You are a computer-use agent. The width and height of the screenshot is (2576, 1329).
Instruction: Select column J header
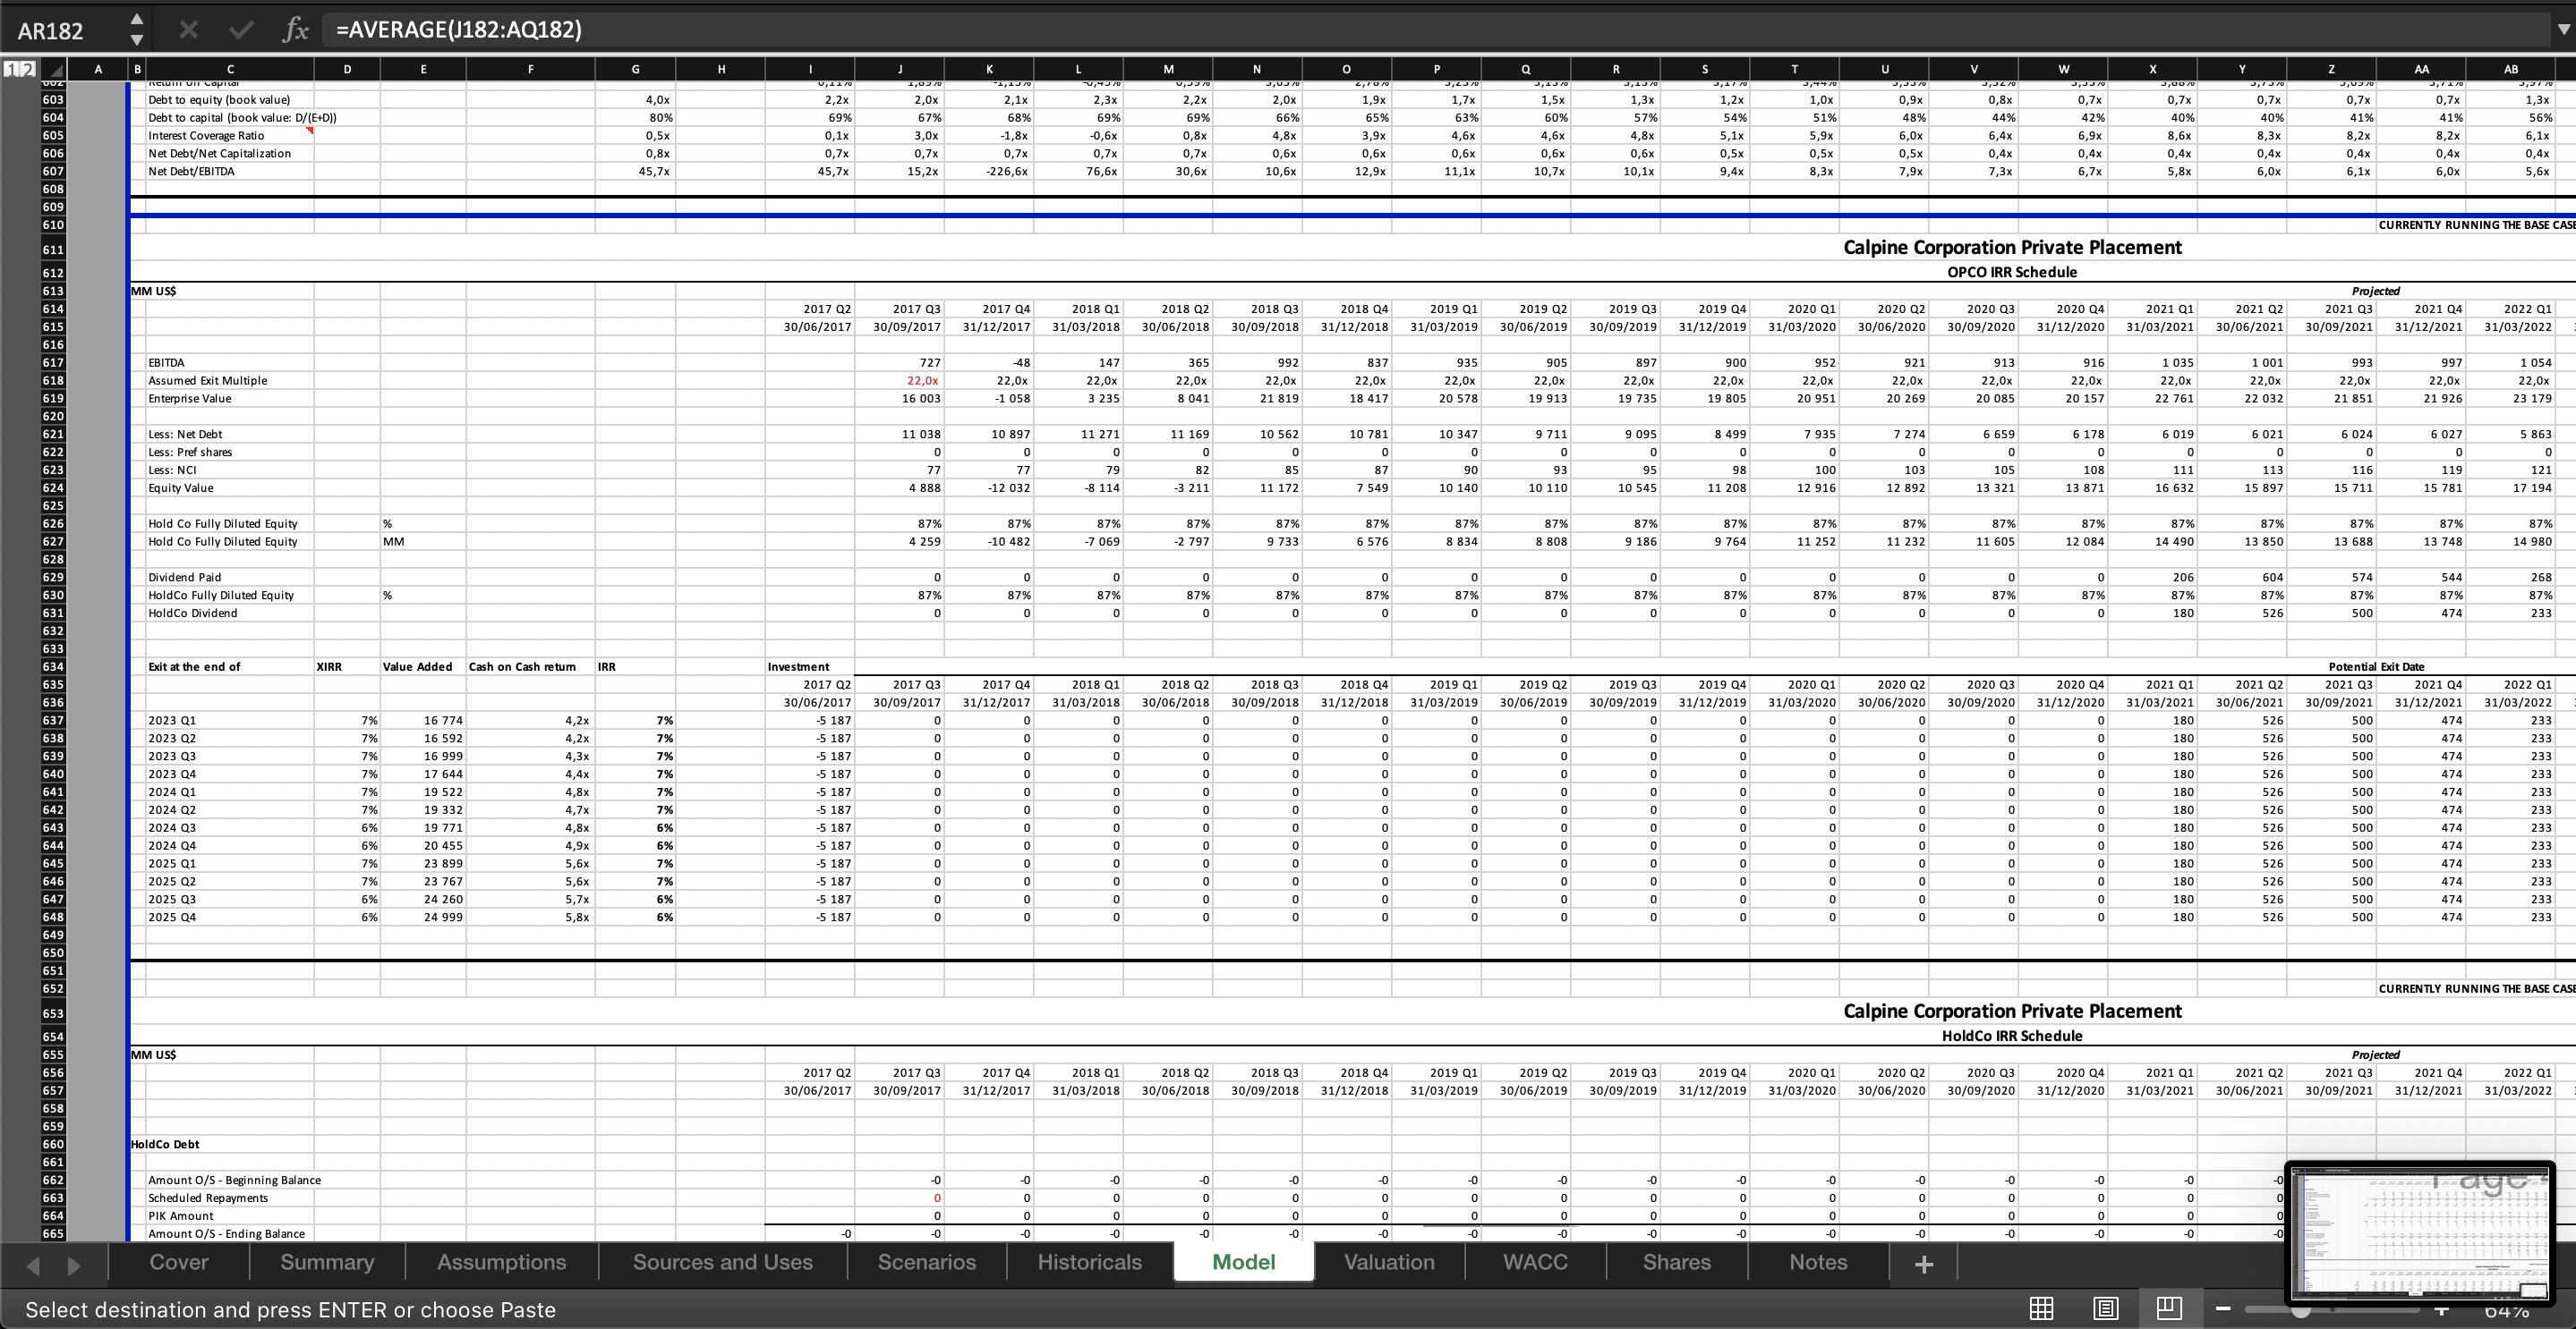[899, 69]
